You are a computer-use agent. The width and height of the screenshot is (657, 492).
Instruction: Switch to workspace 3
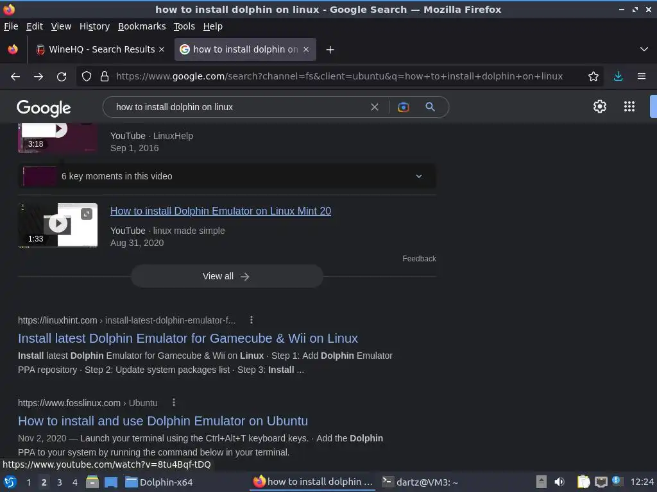(x=60, y=482)
